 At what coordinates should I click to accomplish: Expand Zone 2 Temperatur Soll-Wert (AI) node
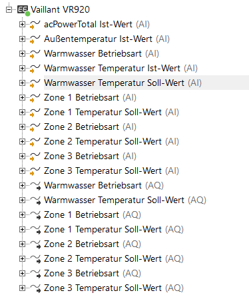pos(22,141)
